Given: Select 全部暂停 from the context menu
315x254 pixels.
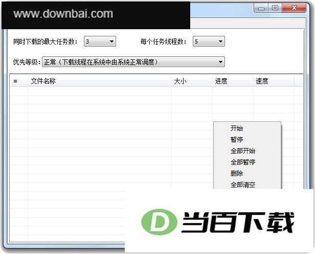Looking at the screenshot, I should pos(247,162).
